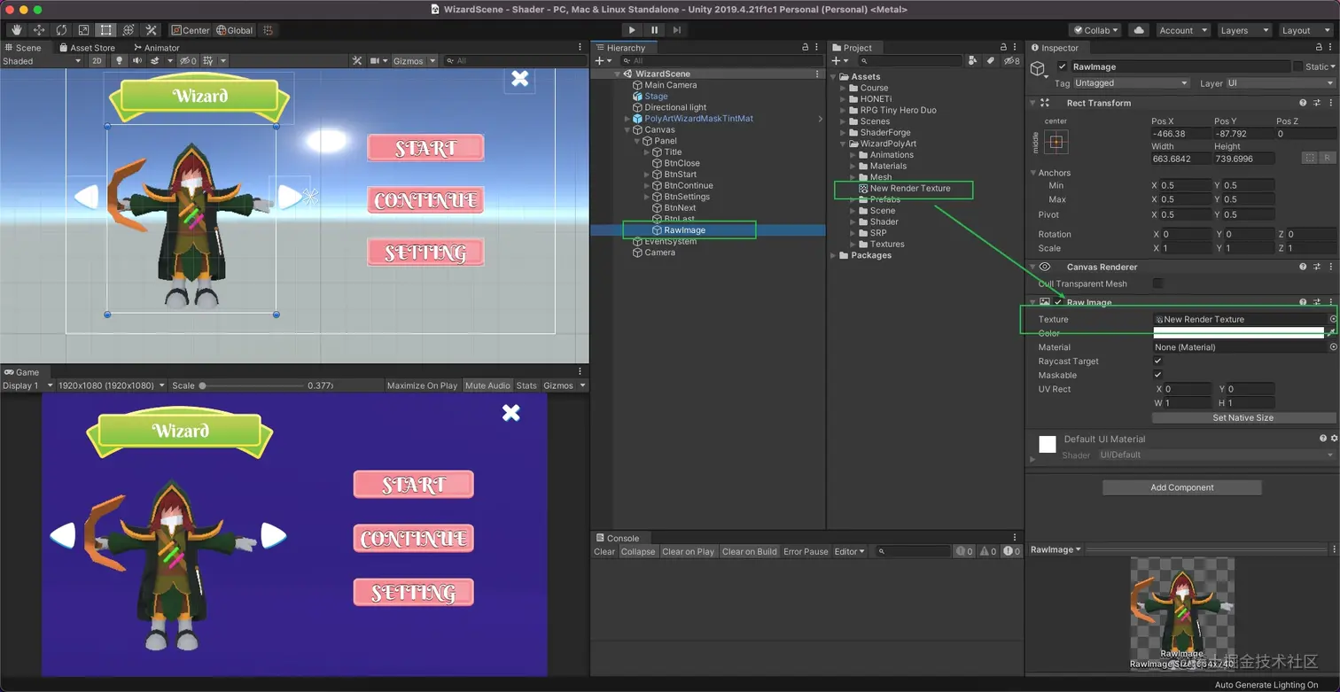
Task: Open the anchor presets box
Action: (1056, 142)
